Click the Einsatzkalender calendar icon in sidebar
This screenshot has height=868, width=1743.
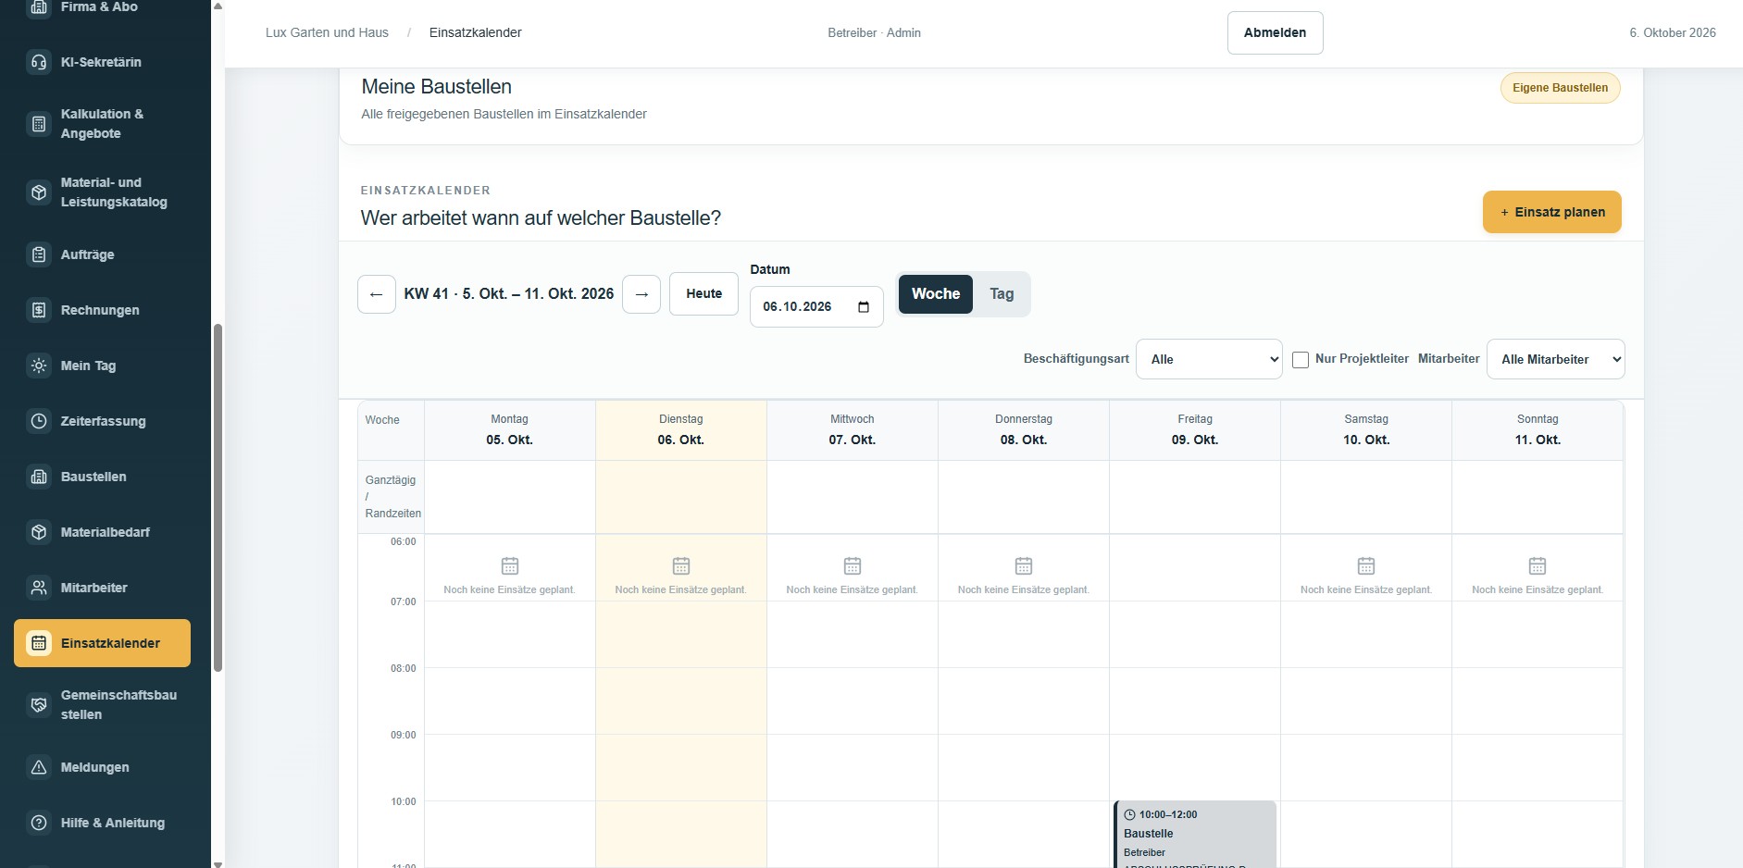(x=39, y=643)
